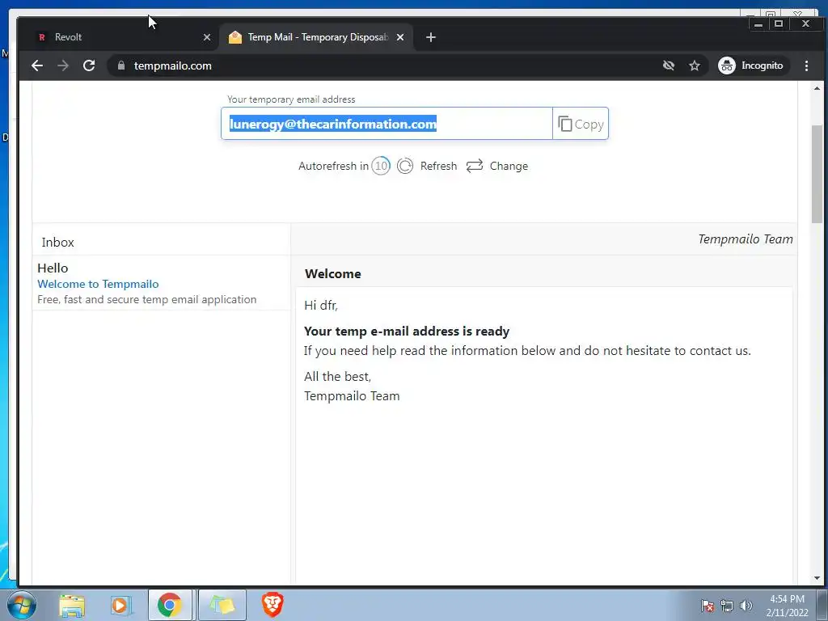828x621 pixels.
Task: Click Change to get a new address
Action: (x=509, y=166)
